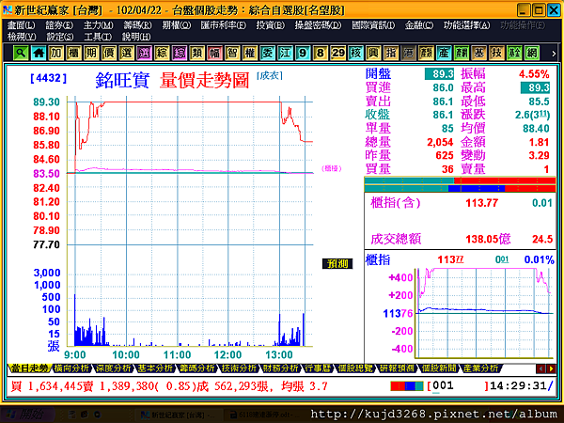Switch to the 技術分析 tab
564x423 pixels.
[x=239, y=368]
